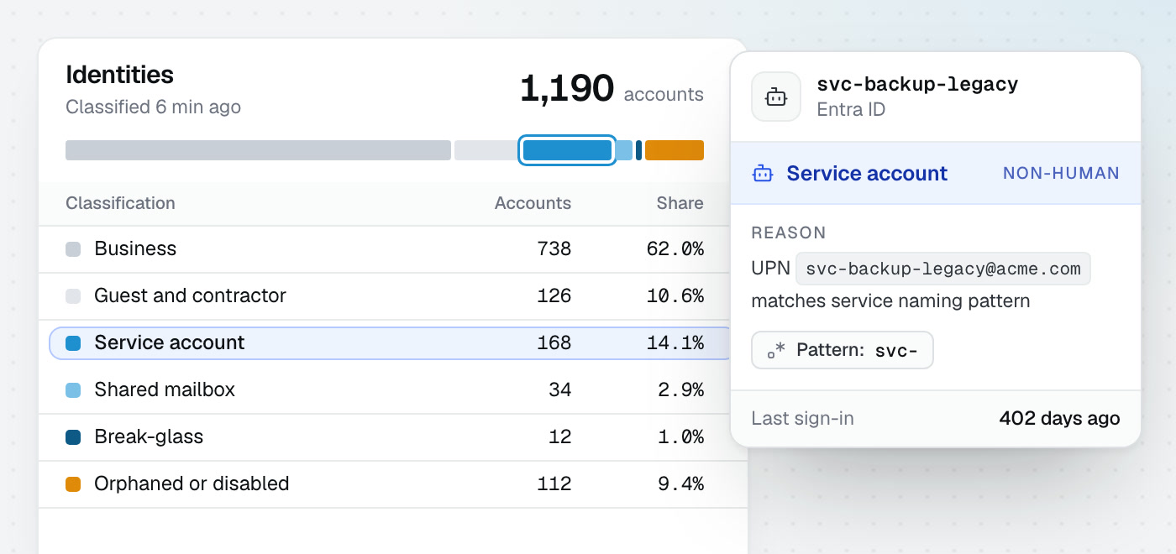The height and width of the screenshot is (554, 1176).
Task: Click the Shared mailbox light blue swatch
Action: [73, 390]
